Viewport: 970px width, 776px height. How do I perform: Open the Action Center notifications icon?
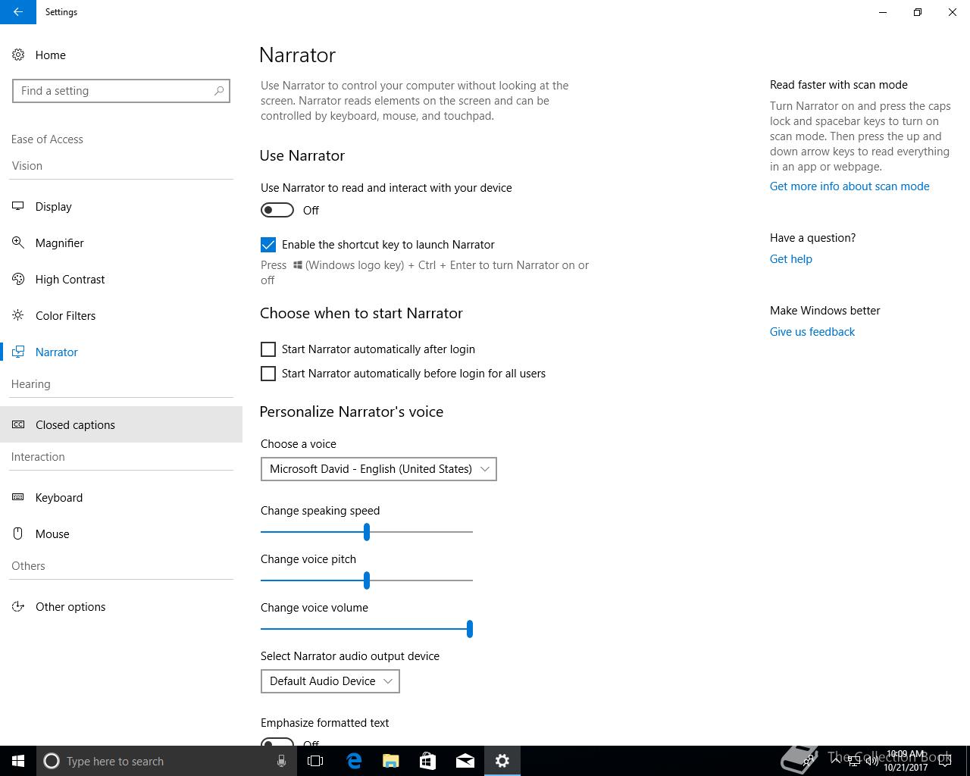(944, 761)
